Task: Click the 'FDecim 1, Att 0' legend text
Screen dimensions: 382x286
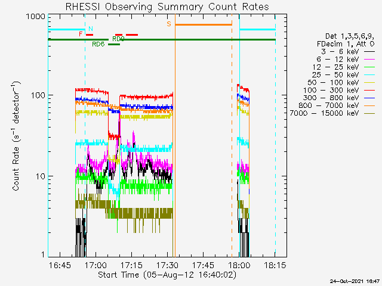Action: (346, 44)
